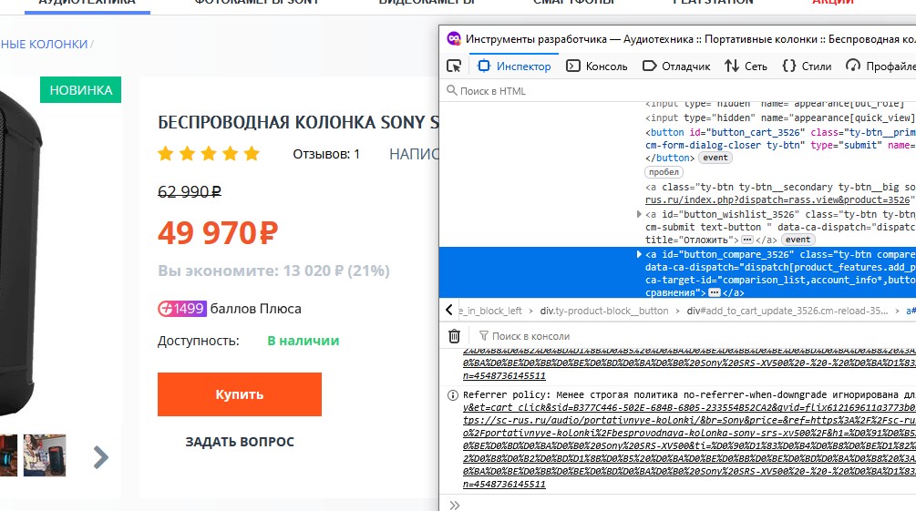Expand the button_compare_3526 anchor node
916x511 pixels.
[639, 254]
